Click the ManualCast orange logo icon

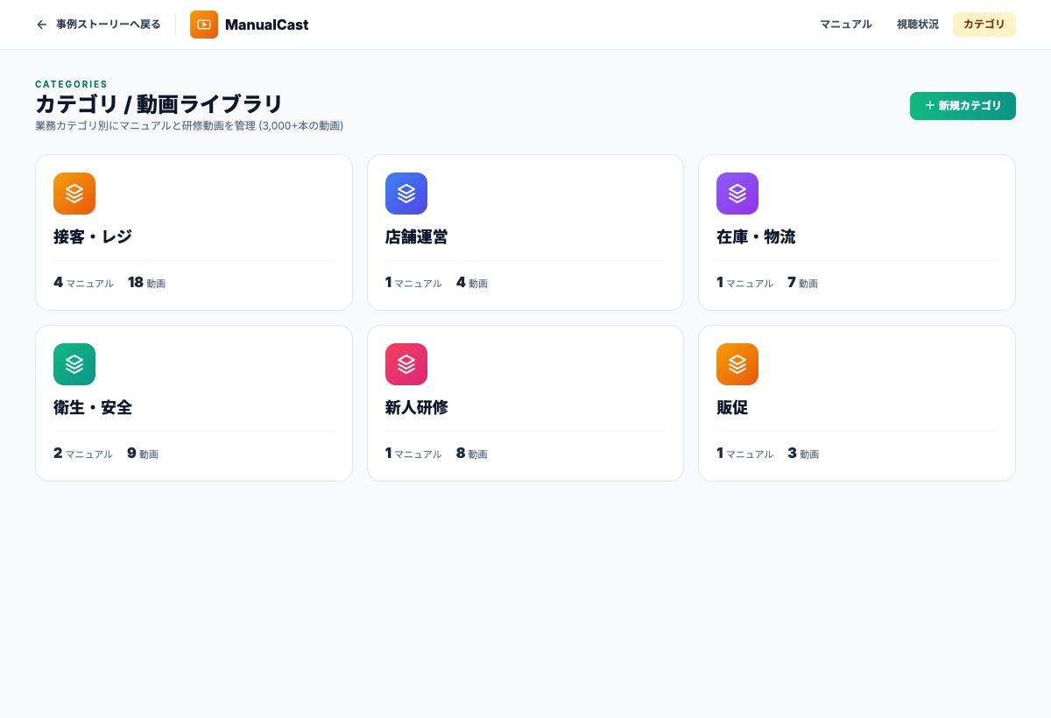click(204, 25)
